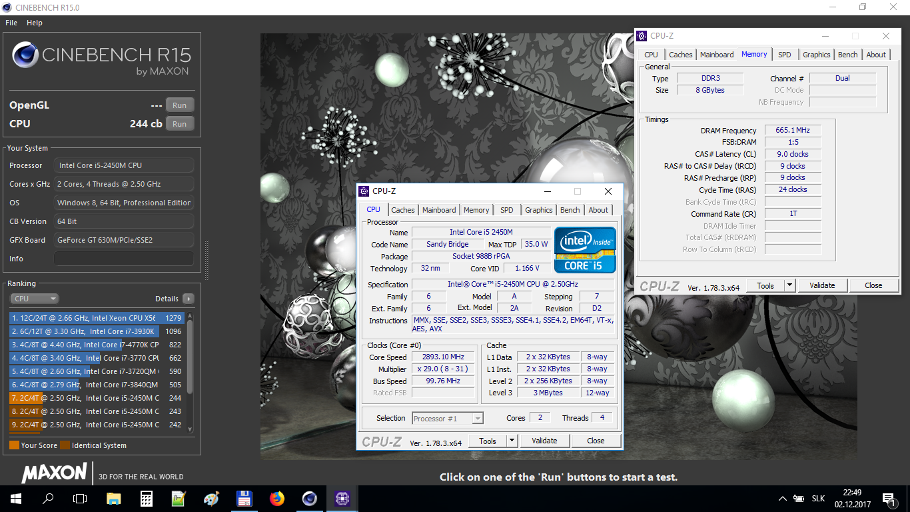The width and height of the screenshot is (910, 512).
Task: Click Validate in front CPU-Z window
Action: pyautogui.click(x=544, y=441)
